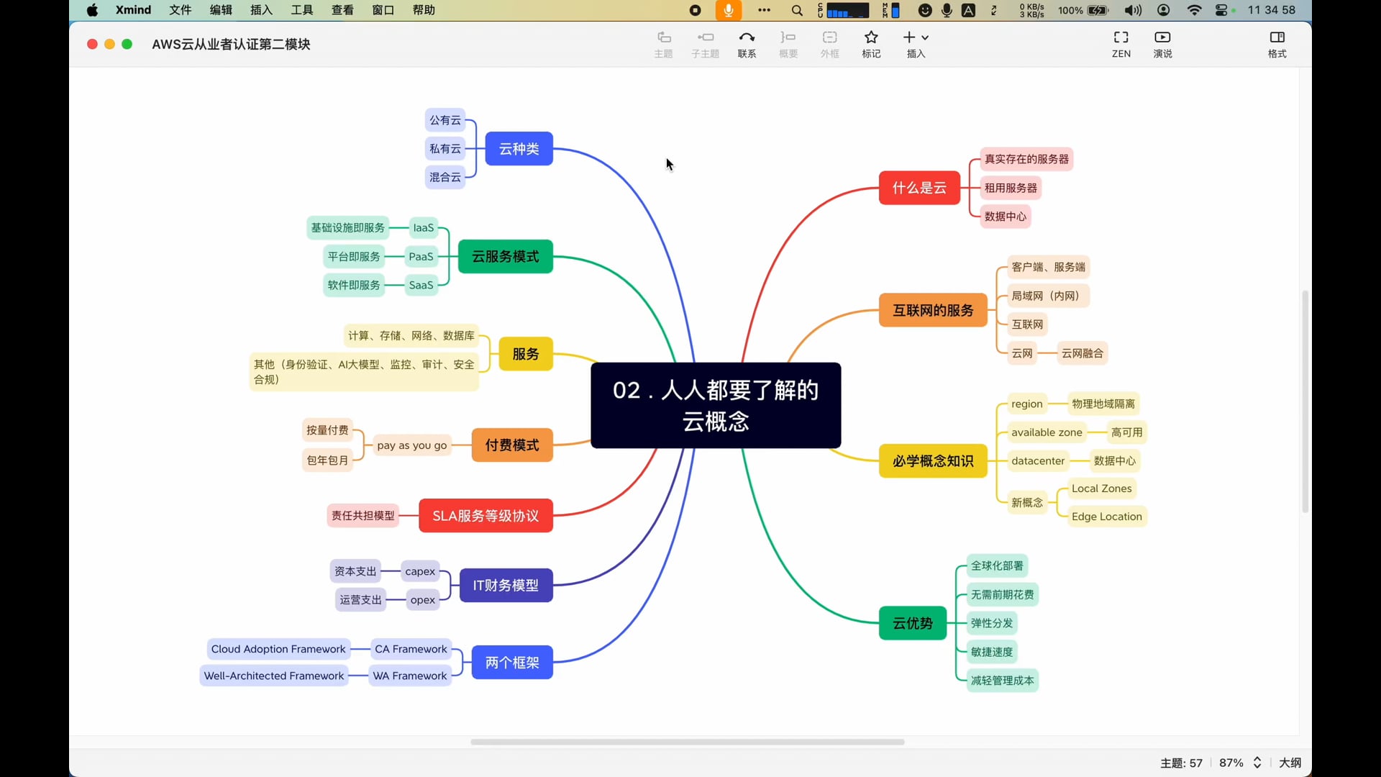Open the zoom level stepper control
This screenshot has width=1381, height=777.
(1257, 763)
